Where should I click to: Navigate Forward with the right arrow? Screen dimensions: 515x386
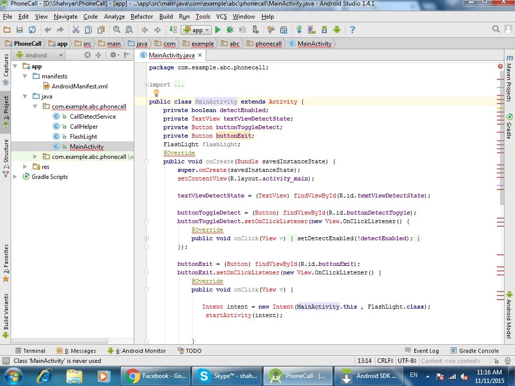157,30
